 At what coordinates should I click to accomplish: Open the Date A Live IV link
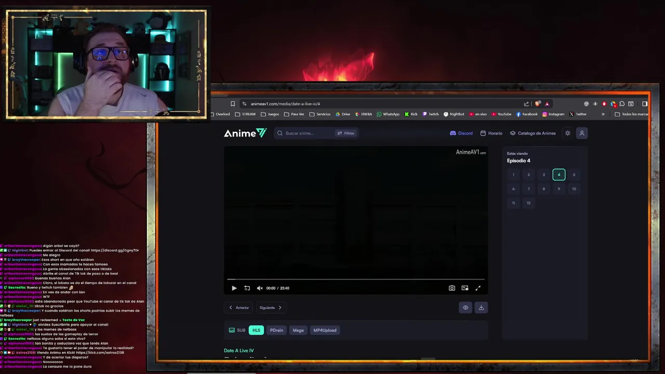(x=239, y=351)
